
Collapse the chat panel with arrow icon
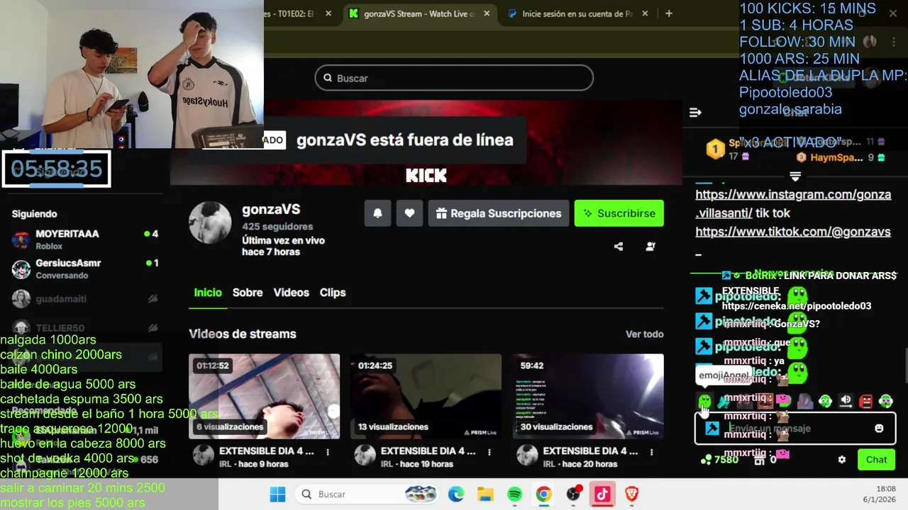pos(695,112)
